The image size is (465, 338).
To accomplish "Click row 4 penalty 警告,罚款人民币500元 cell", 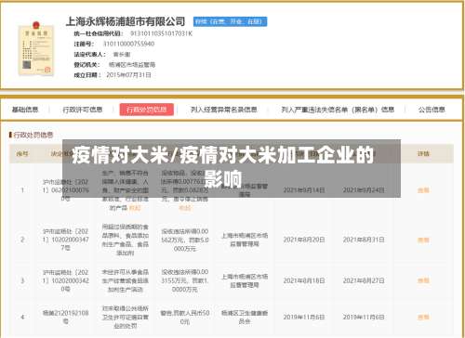I will (185, 318).
